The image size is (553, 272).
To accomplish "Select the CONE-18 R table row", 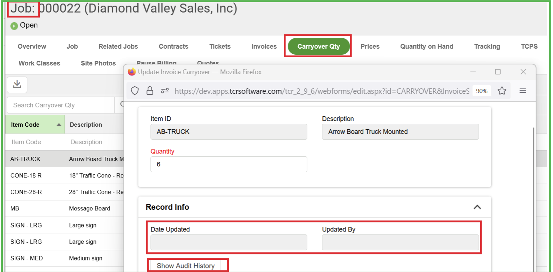I will tap(26, 175).
